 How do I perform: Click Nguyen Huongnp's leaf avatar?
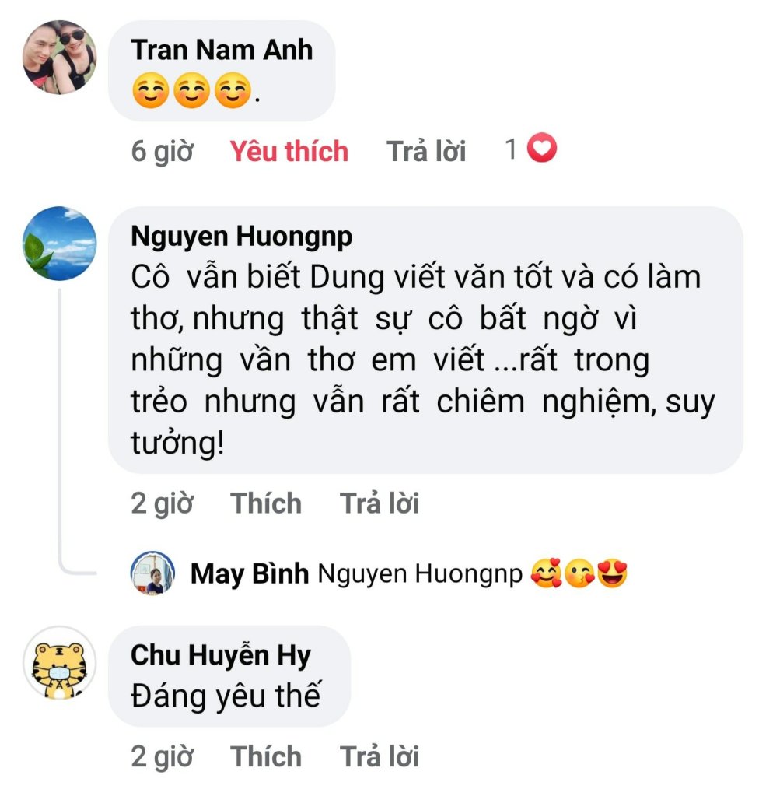[60, 244]
